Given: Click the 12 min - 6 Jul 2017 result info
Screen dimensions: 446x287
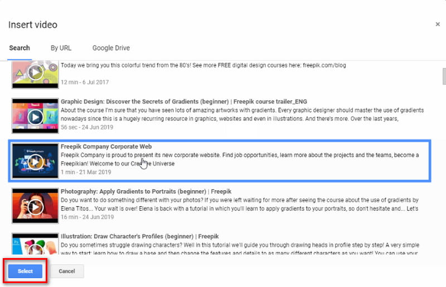Looking at the screenshot, I should pyautogui.click(x=85, y=82).
